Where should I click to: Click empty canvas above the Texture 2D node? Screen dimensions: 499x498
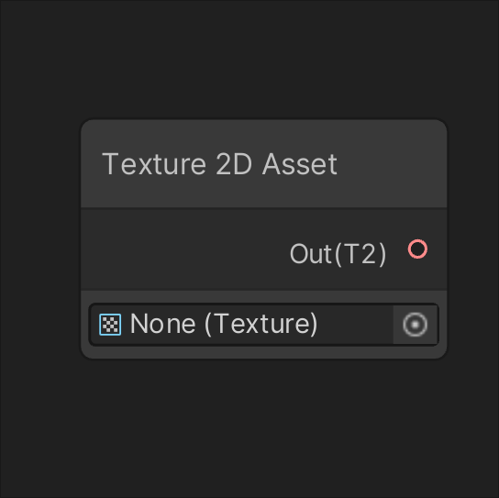(249, 57)
